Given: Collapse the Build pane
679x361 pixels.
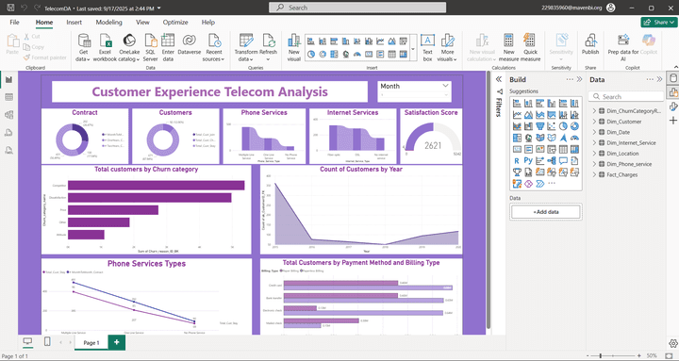Looking at the screenshot, I should click(579, 79).
